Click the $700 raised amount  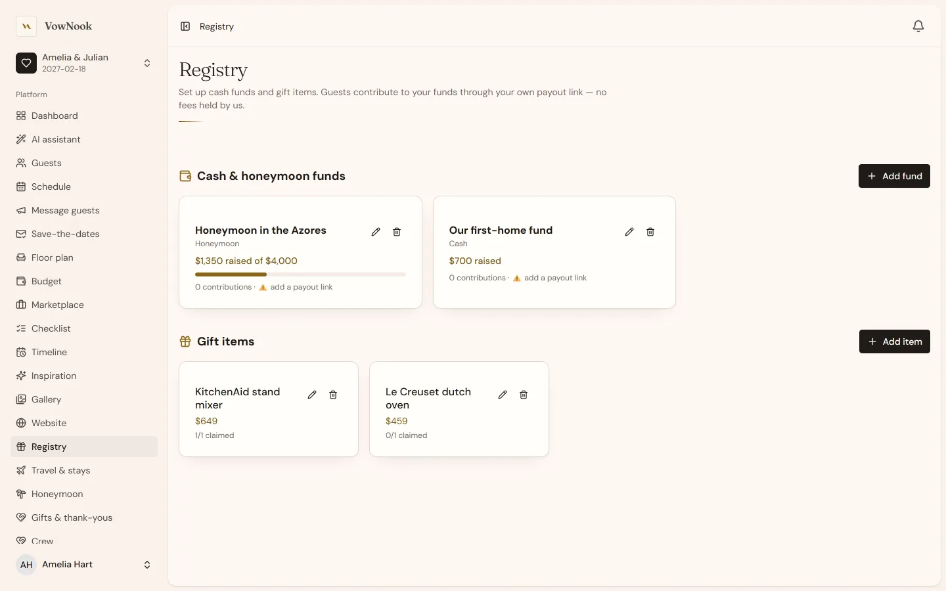pos(475,261)
